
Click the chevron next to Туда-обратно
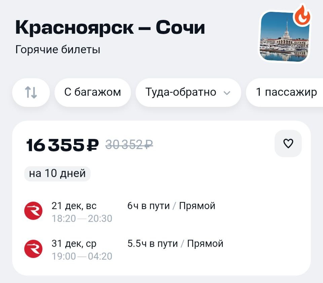pos(227,93)
